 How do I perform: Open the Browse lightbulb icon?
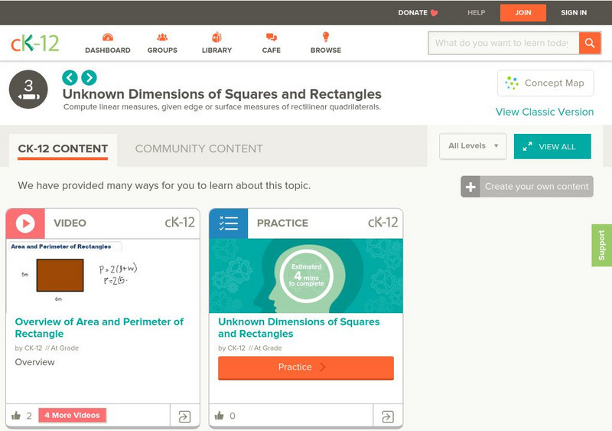click(325, 38)
